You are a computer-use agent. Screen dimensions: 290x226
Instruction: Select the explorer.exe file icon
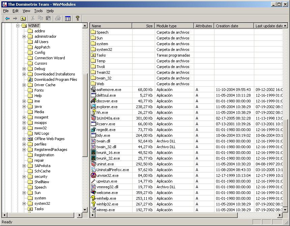point(93,107)
